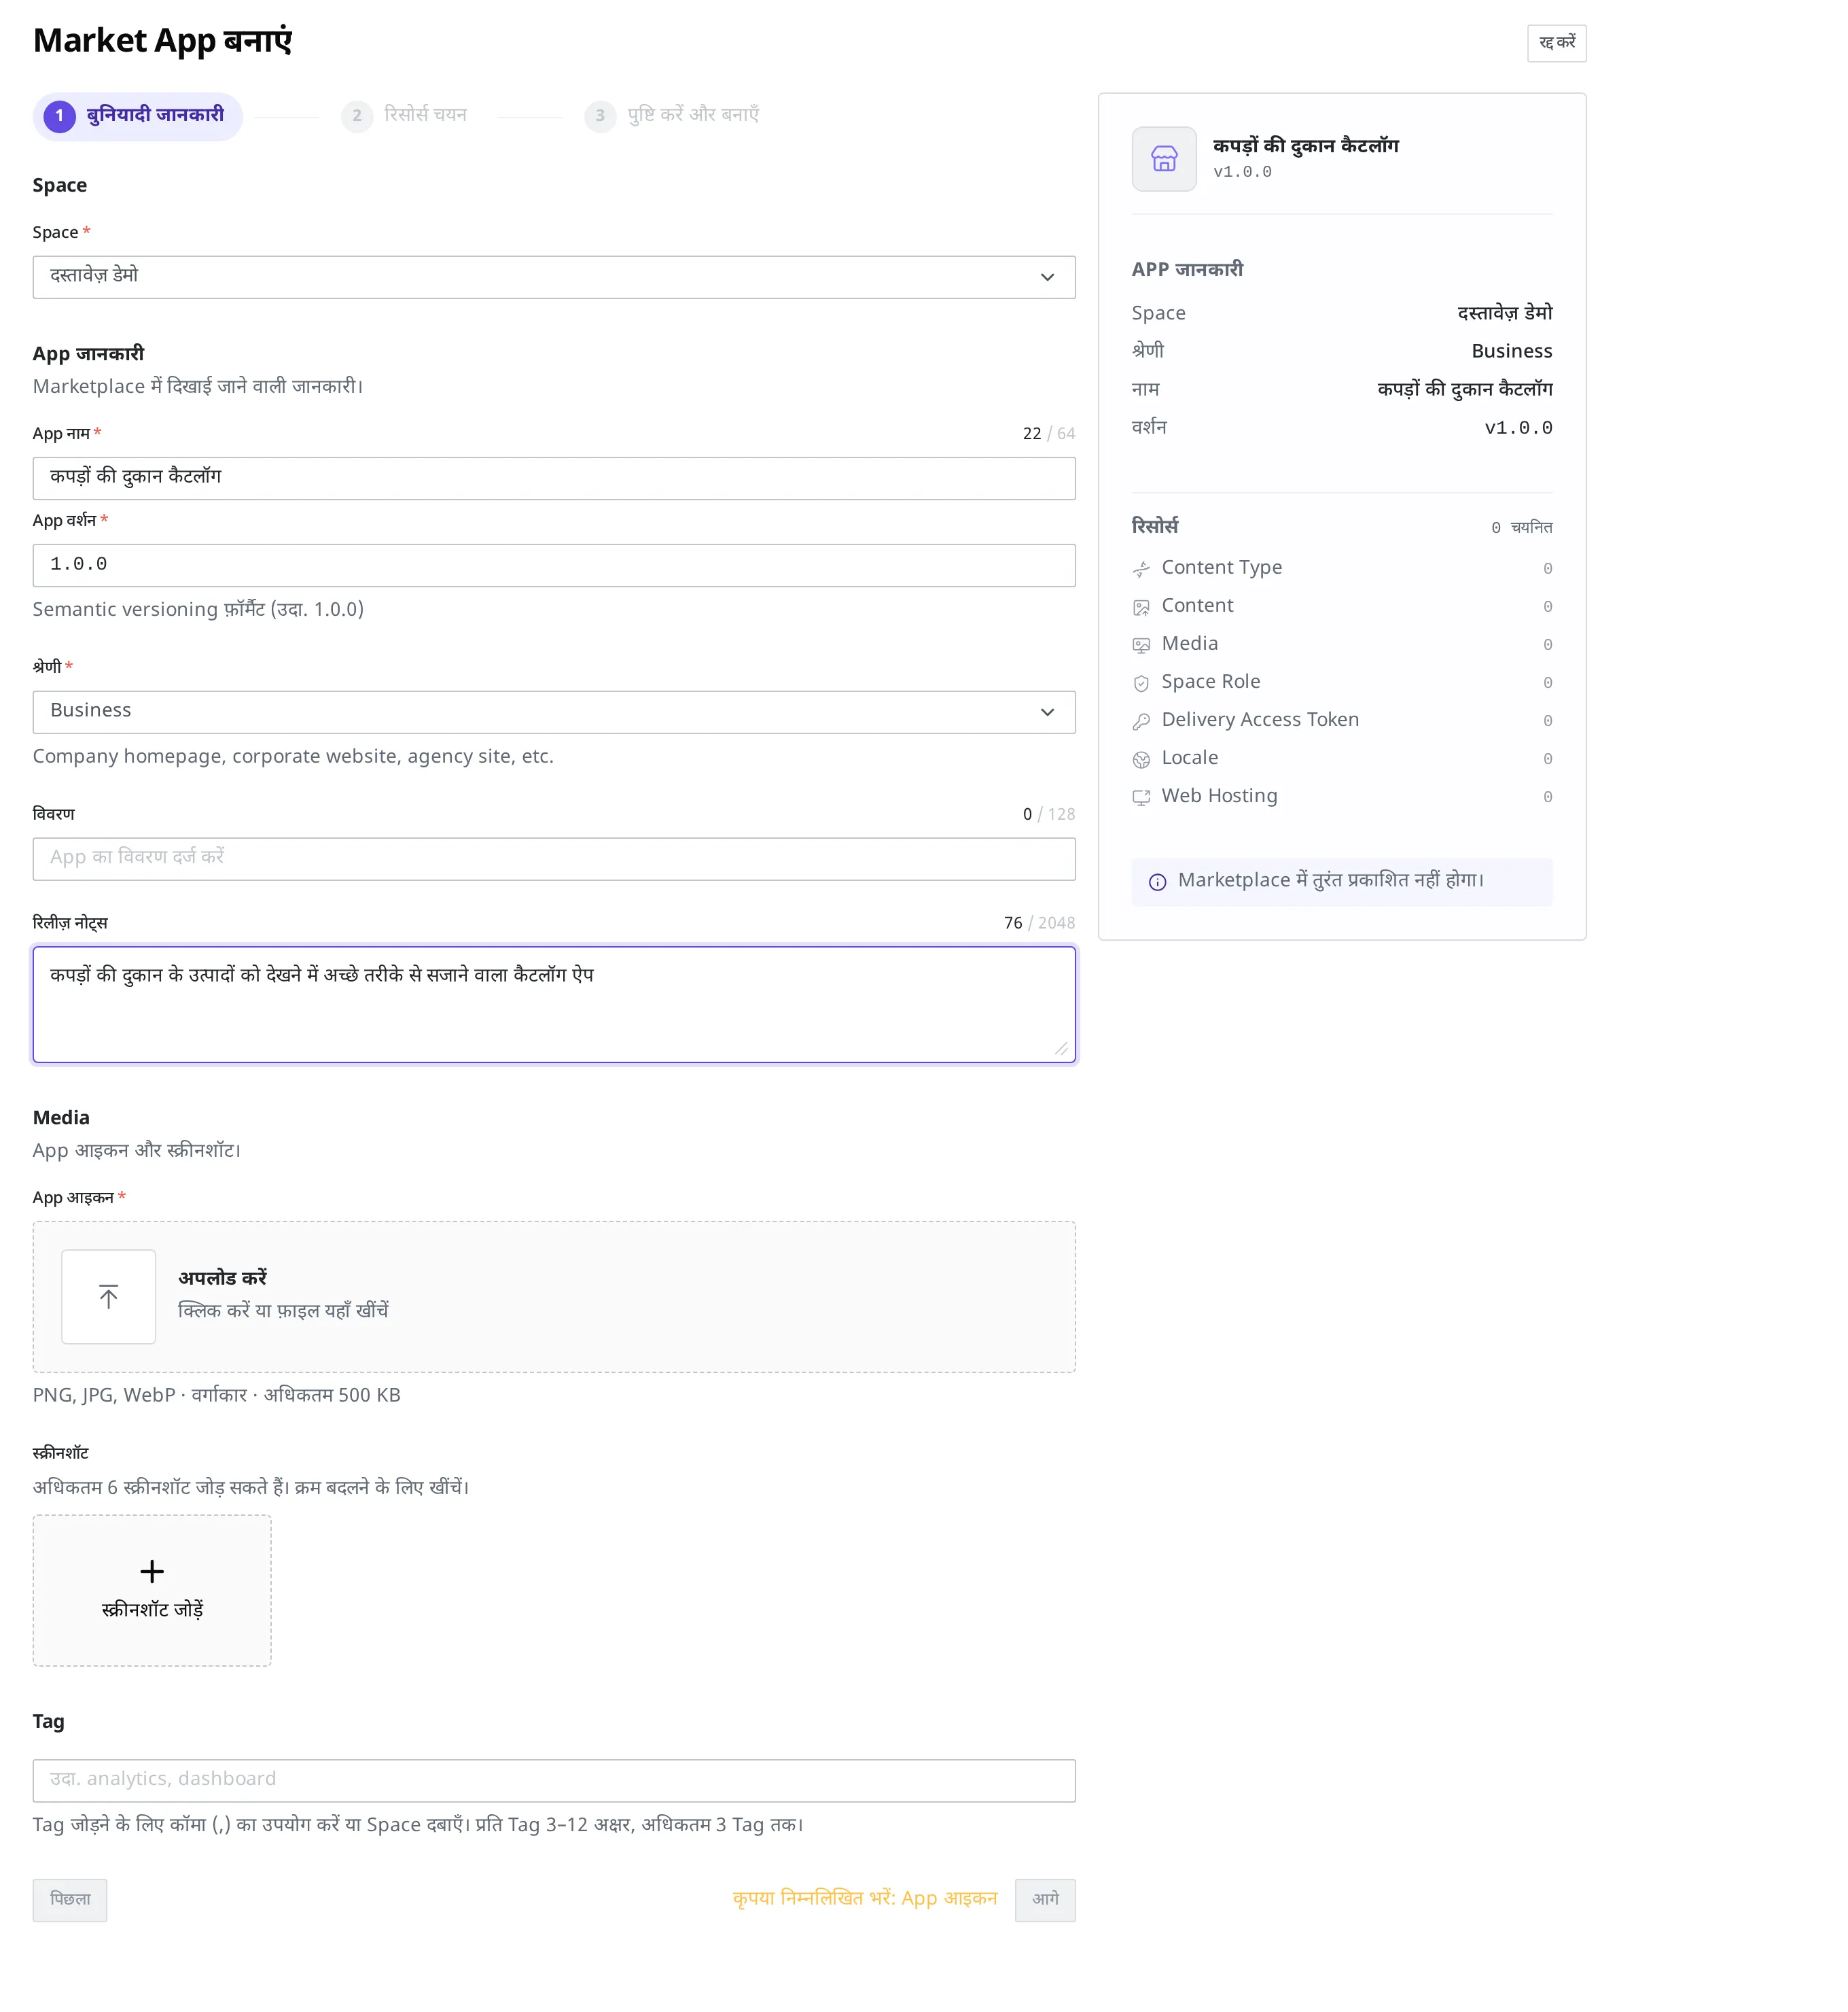The height and width of the screenshot is (2012, 1848).
Task: Select step 1 बुनियादी जानकारी tab
Action: click(138, 116)
